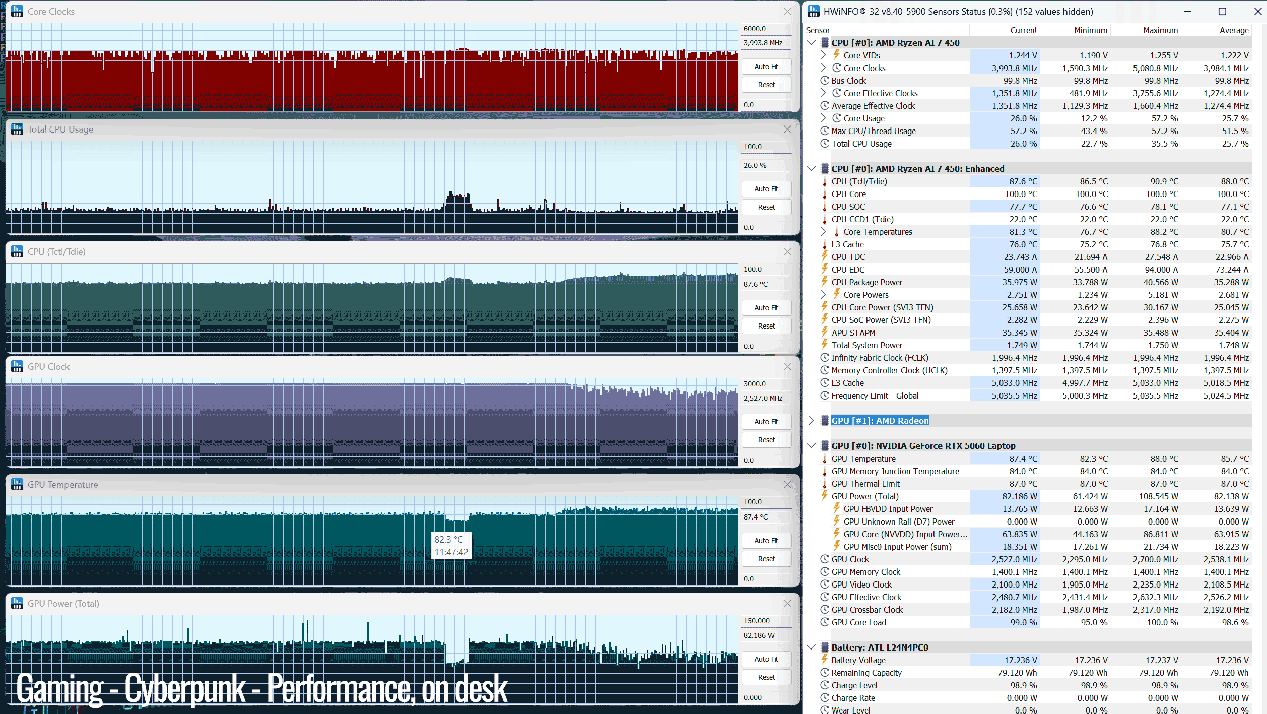The width and height of the screenshot is (1267, 714).
Task: Click the chip icon beside GPU [#1]: AMD Radeon
Action: (x=825, y=420)
